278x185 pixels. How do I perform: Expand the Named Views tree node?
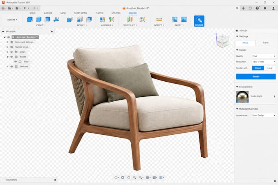[x=7, y=47]
